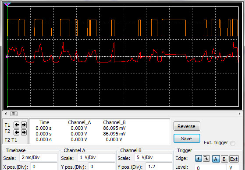Click Channel B Scale 5 V/Div field
This screenshot has width=245, height=170.
(153, 157)
